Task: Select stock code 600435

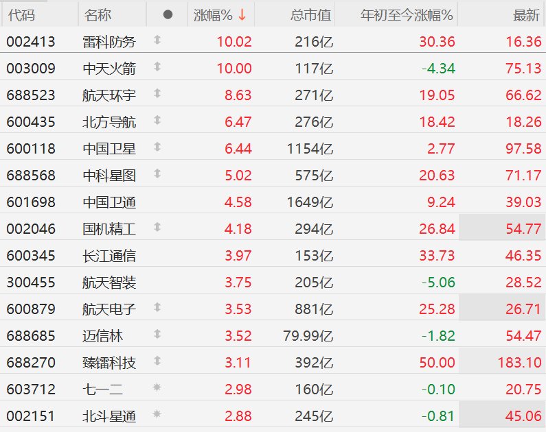Action: pos(31,122)
